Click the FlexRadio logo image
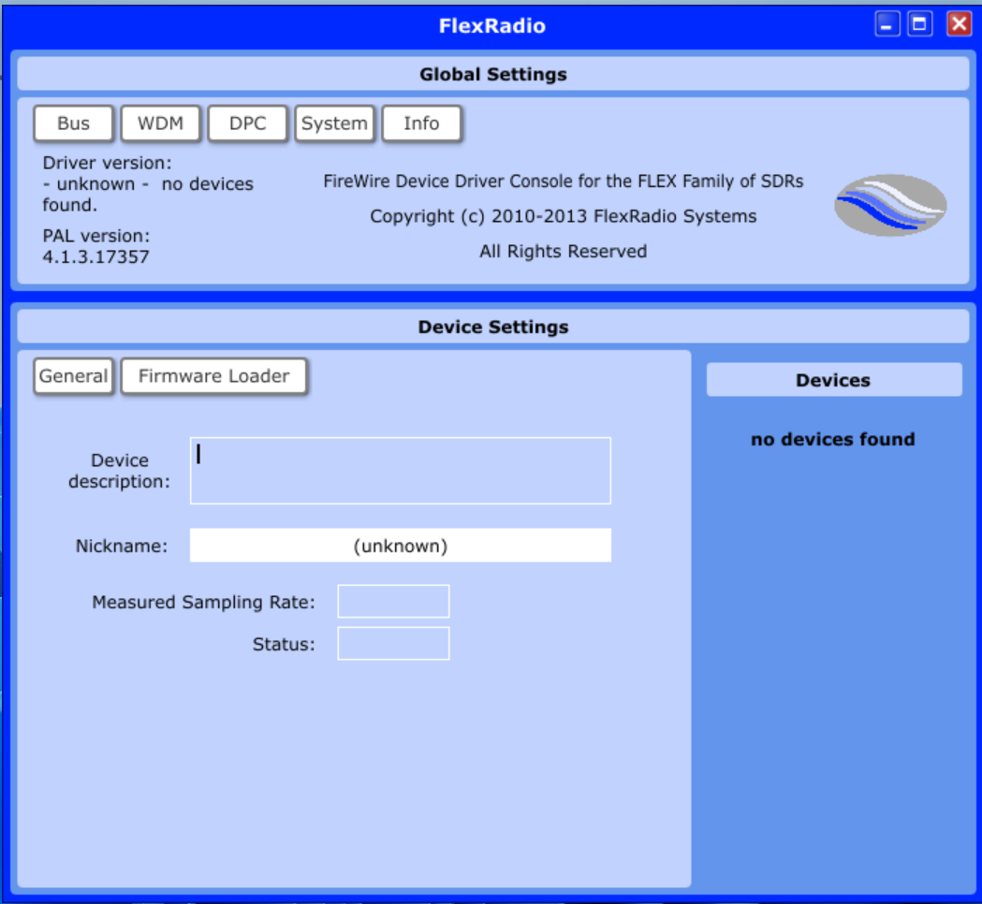 coord(890,205)
